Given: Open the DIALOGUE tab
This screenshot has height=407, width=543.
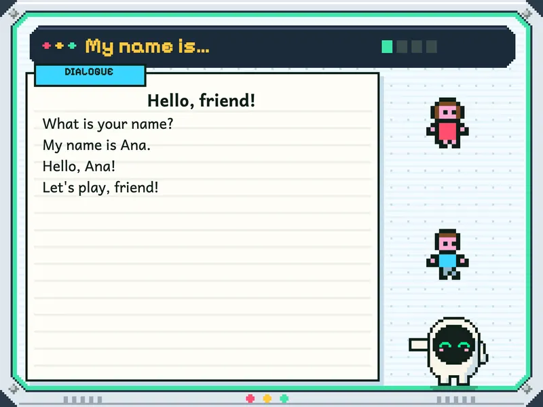Looking at the screenshot, I should pyautogui.click(x=90, y=75).
